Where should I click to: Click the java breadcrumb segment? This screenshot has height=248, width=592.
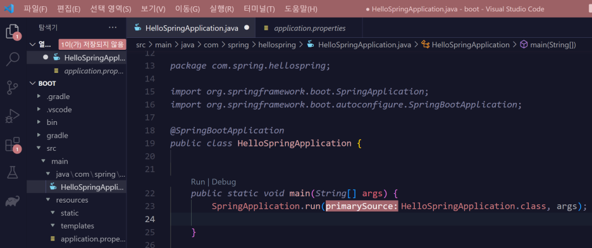pyautogui.click(x=187, y=44)
